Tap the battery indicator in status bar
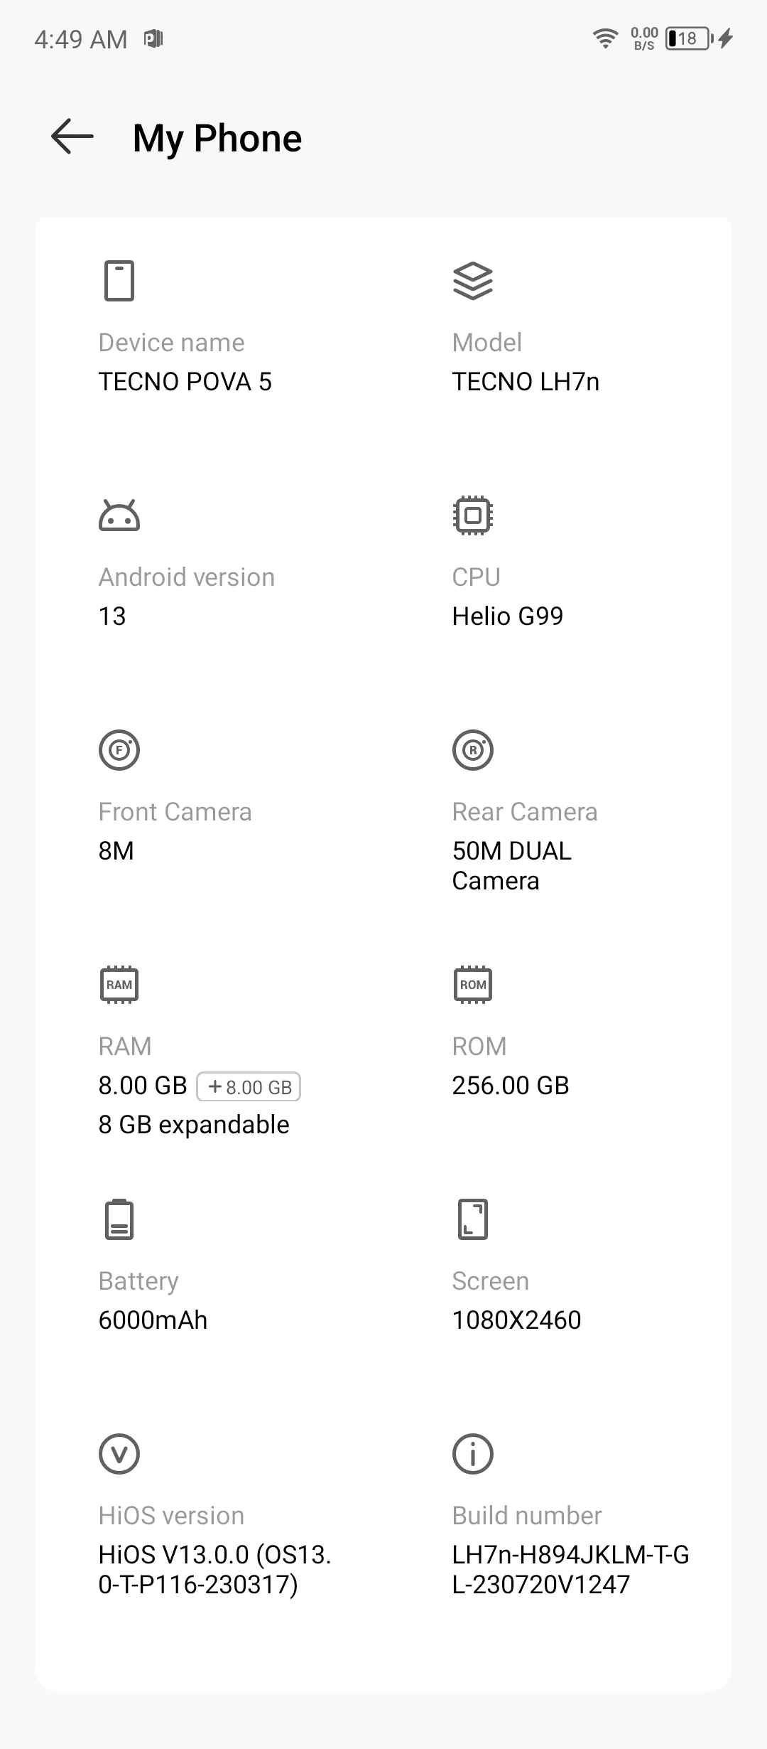767x1749 pixels. [690, 38]
